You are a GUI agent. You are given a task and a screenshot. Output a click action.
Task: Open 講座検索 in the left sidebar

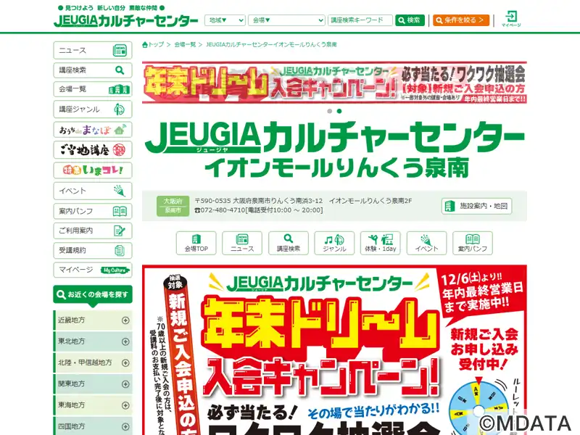(93, 70)
